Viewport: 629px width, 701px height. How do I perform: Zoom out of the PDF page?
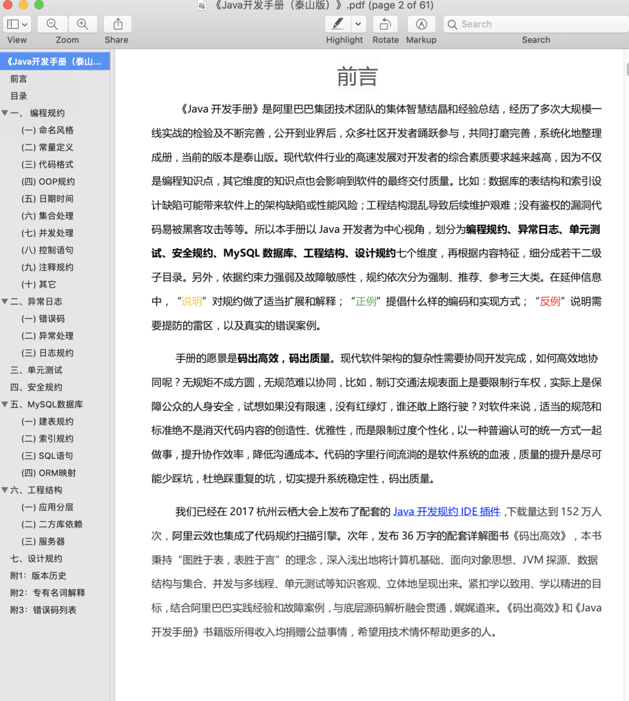[52, 24]
